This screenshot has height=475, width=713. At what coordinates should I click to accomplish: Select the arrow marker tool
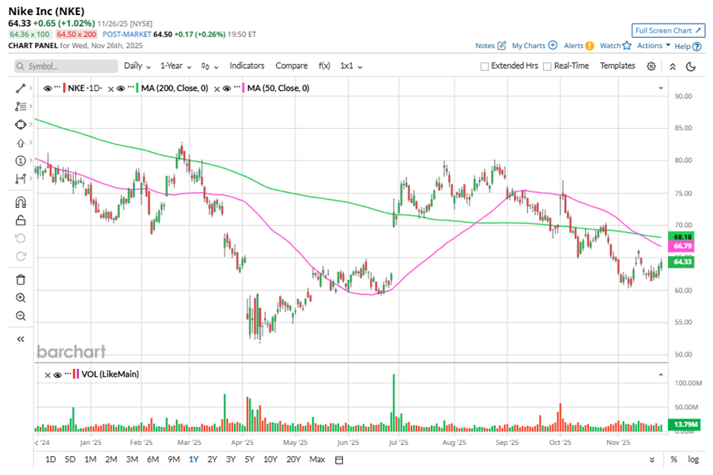click(21, 143)
